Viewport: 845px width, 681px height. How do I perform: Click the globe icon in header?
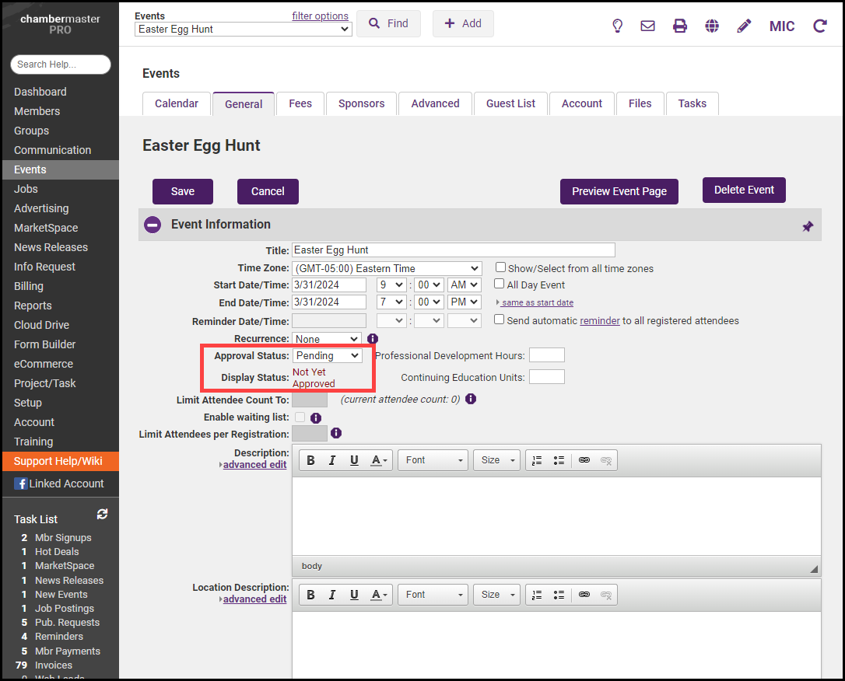pos(712,26)
